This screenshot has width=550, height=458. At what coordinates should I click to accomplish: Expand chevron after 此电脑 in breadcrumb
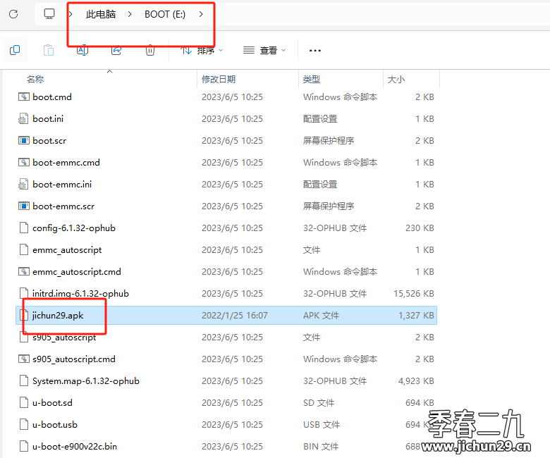(x=130, y=14)
